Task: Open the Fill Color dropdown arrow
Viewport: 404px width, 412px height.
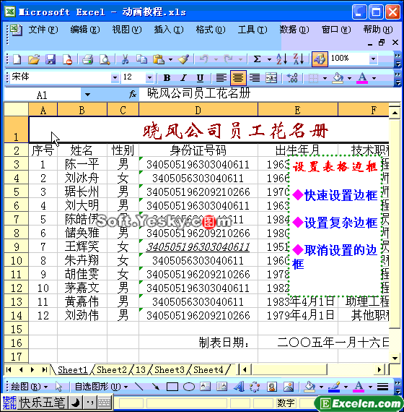Action: [349, 78]
